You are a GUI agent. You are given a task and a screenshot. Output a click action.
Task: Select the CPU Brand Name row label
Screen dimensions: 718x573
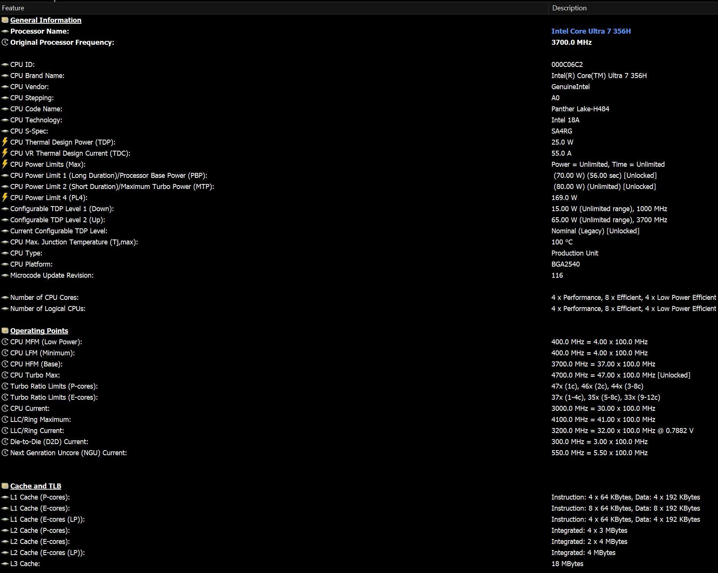(x=37, y=75)
